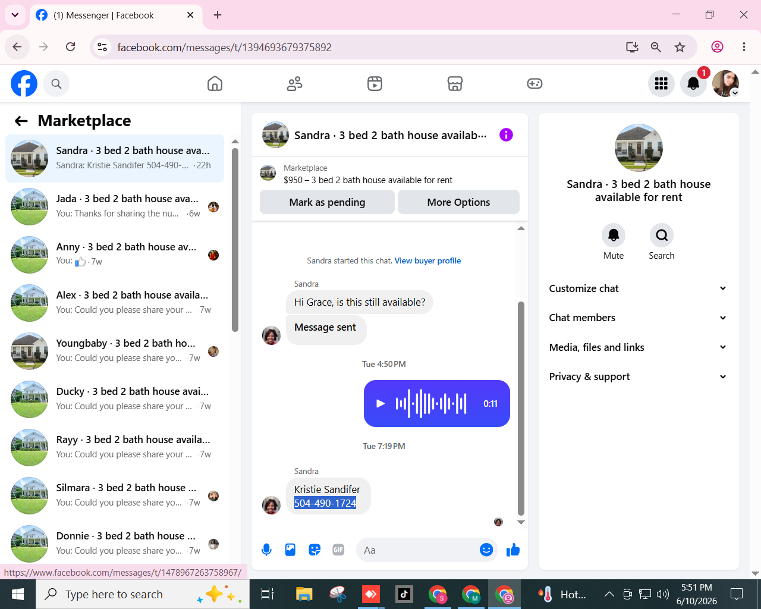
Task: Expand Privacy & support section
Action: (639, 376)
